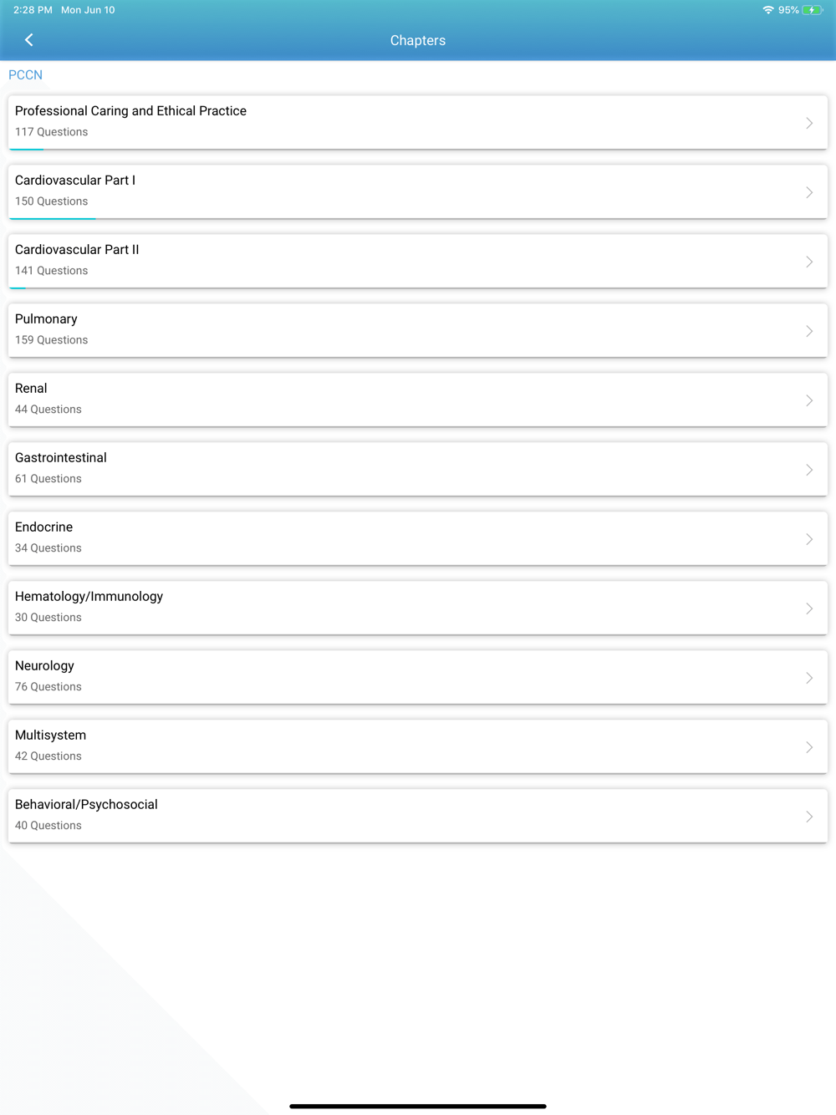
Task: Click Cardiovascular Part I progress bar
Action: coord(53,218)
